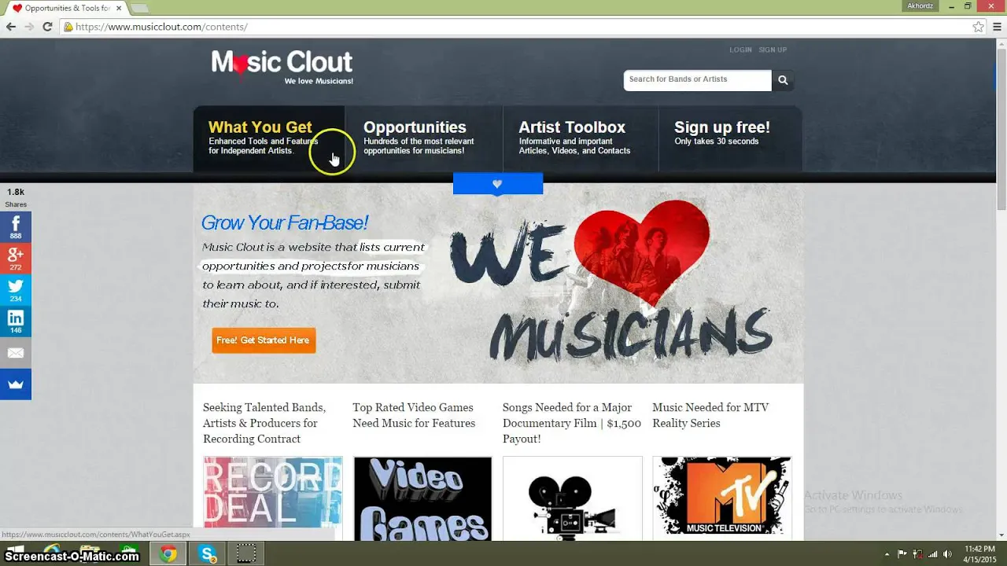The image size is (1007, 566).
Task: Open the SIGN UP link
Action: [x=773, y=50]
